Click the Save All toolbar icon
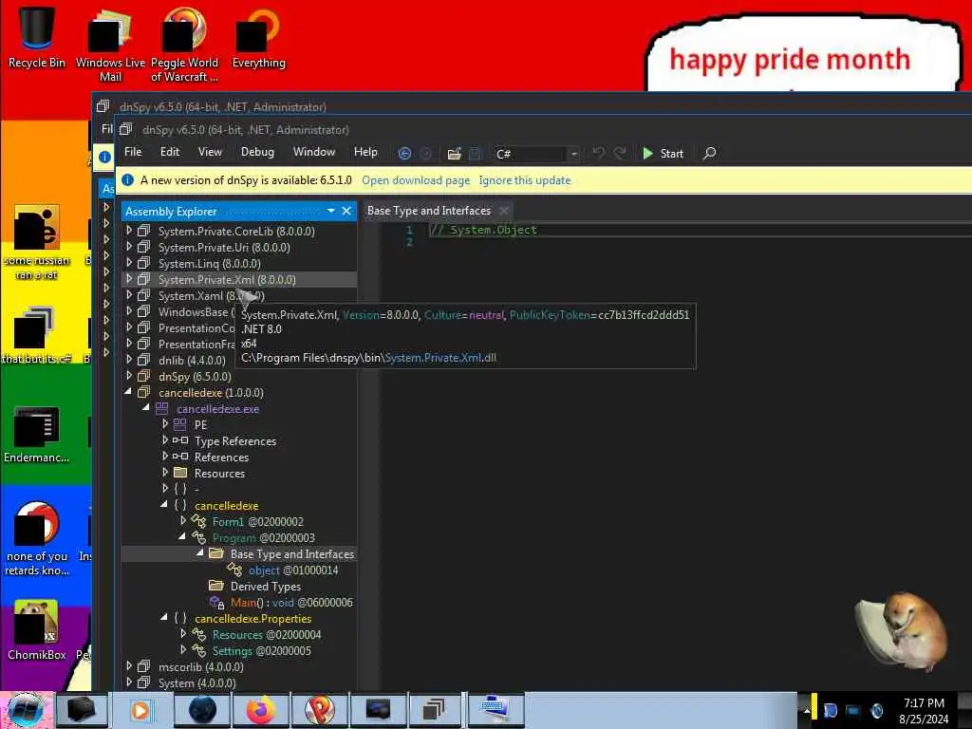 point(475,153)
